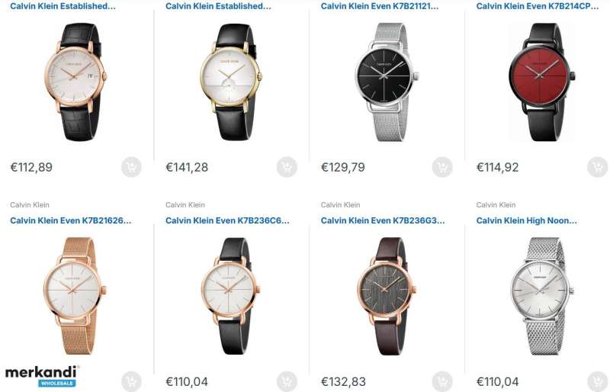
Task: Open Calvin Klein Even K7B236C6 product link
Action: [227, 220]
